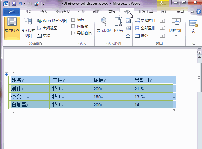
Task: Click the Word application icon in title bar
Action: pos(6,4)
